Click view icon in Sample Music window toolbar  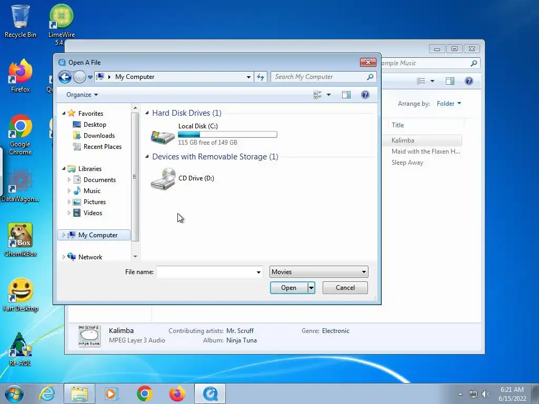tap(421, 81)
